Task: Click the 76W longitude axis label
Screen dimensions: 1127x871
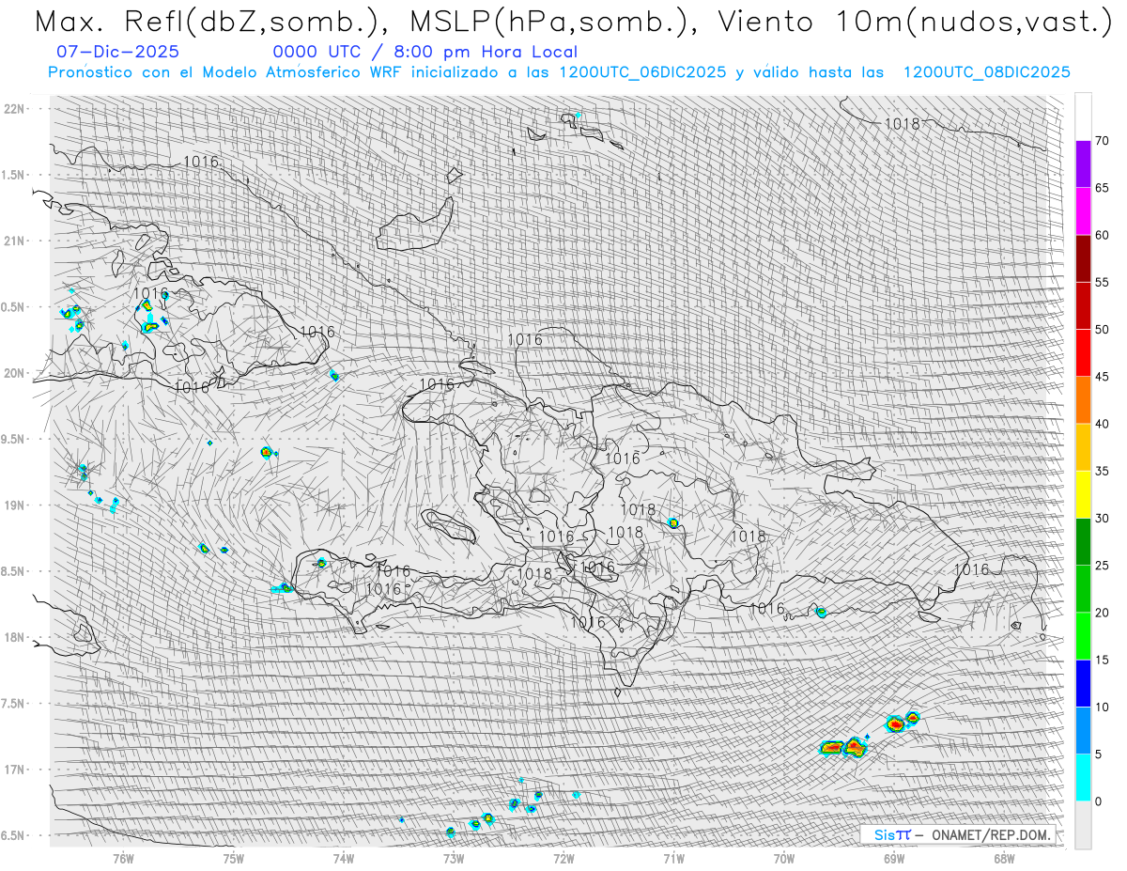Action: [x=123, y=858]
